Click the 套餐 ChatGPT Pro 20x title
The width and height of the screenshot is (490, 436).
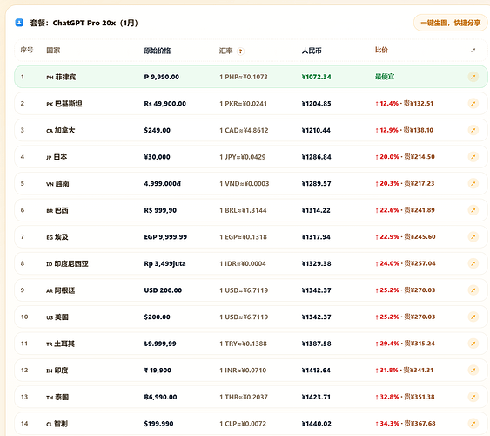pyautogui.click(x=84, y=23)
